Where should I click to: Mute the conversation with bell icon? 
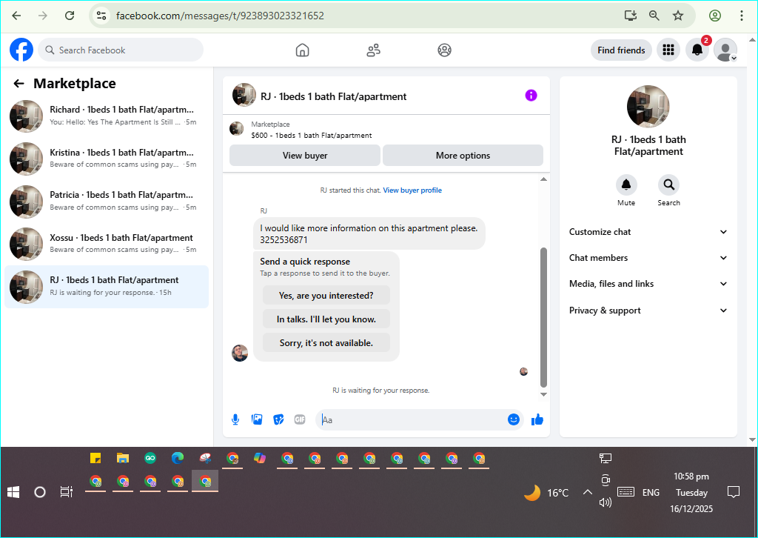pos(626,185)
